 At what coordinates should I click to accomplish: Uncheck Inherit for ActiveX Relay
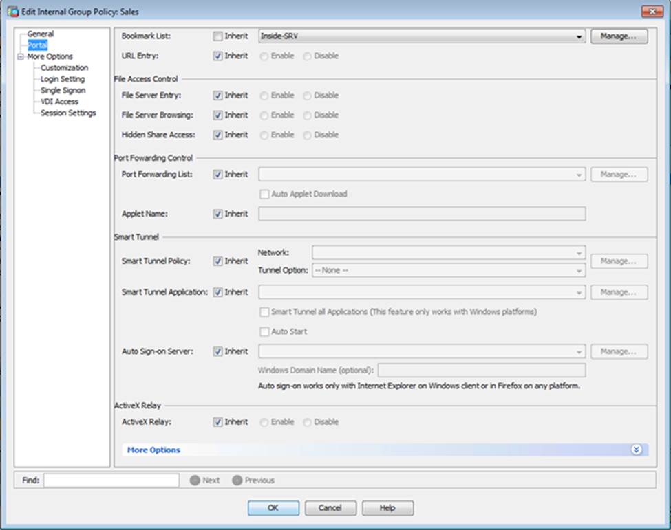218,421
